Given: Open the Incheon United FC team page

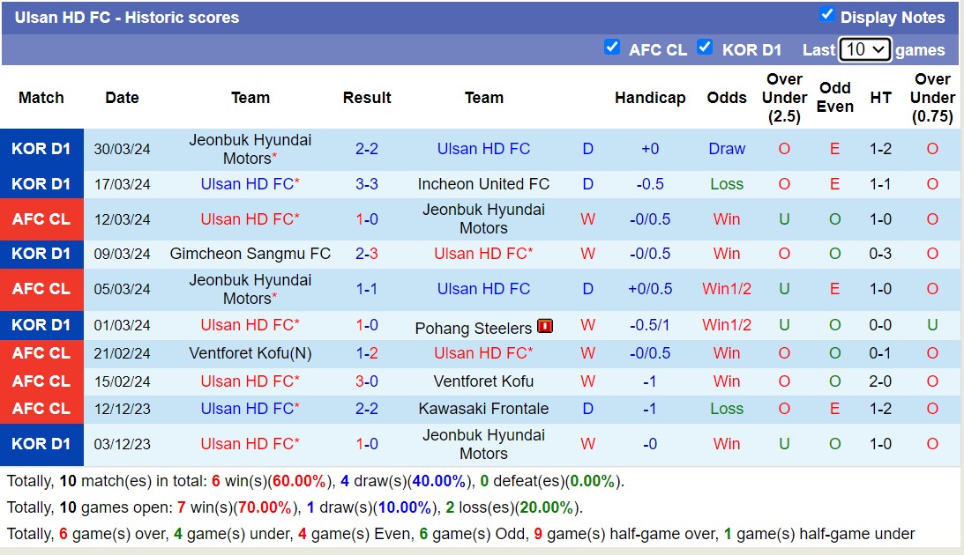Looking at the screenshot, I should coord(483,184).
